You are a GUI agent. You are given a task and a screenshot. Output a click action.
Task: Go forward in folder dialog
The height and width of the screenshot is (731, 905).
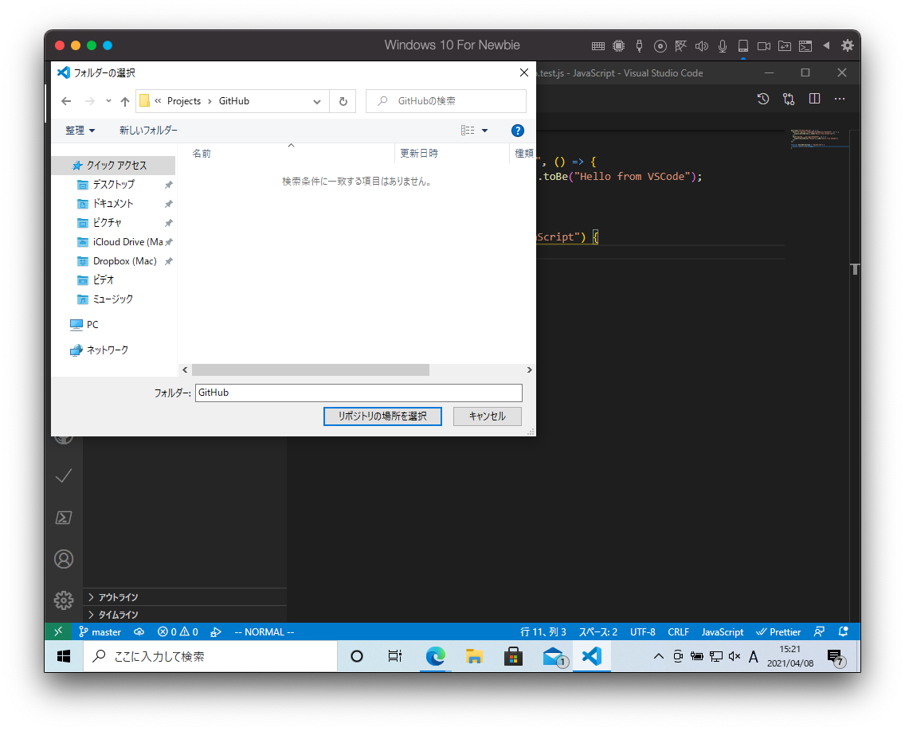89,101
